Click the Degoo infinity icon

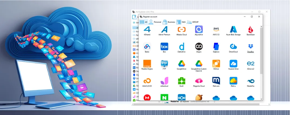(x=199, y=46)
